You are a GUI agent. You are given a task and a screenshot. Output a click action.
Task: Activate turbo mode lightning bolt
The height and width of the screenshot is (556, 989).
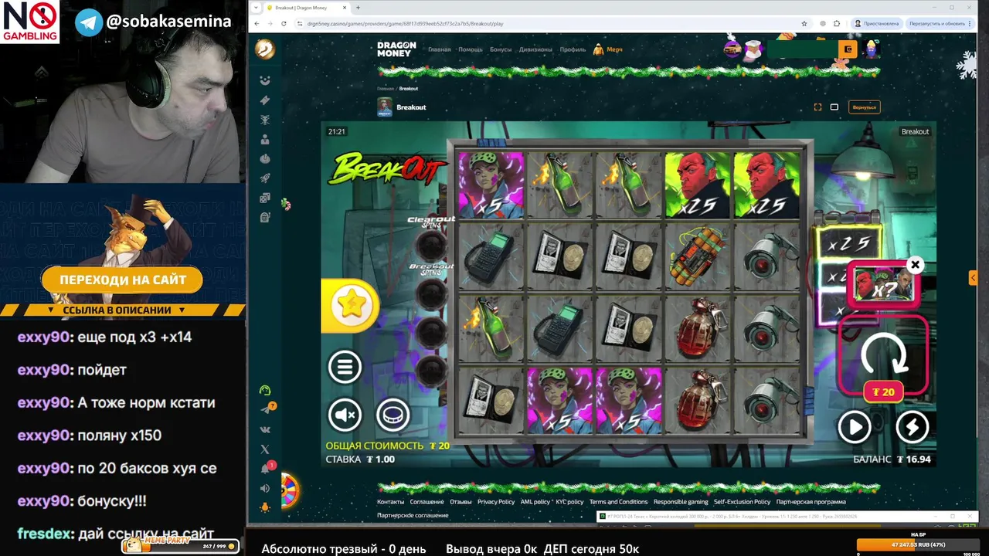pyautogui.click(x=912, y=427)
